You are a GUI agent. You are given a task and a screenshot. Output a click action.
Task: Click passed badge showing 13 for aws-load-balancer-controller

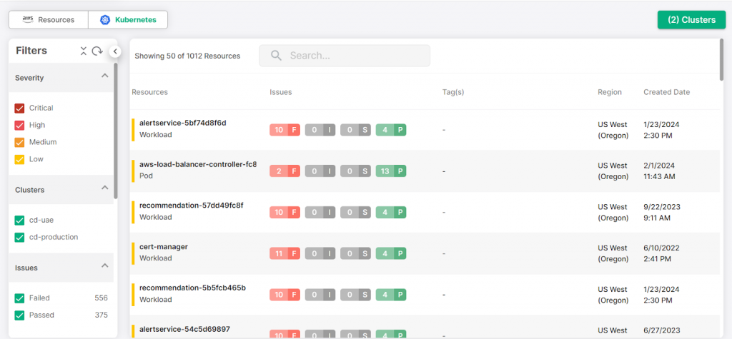point(390,171)
